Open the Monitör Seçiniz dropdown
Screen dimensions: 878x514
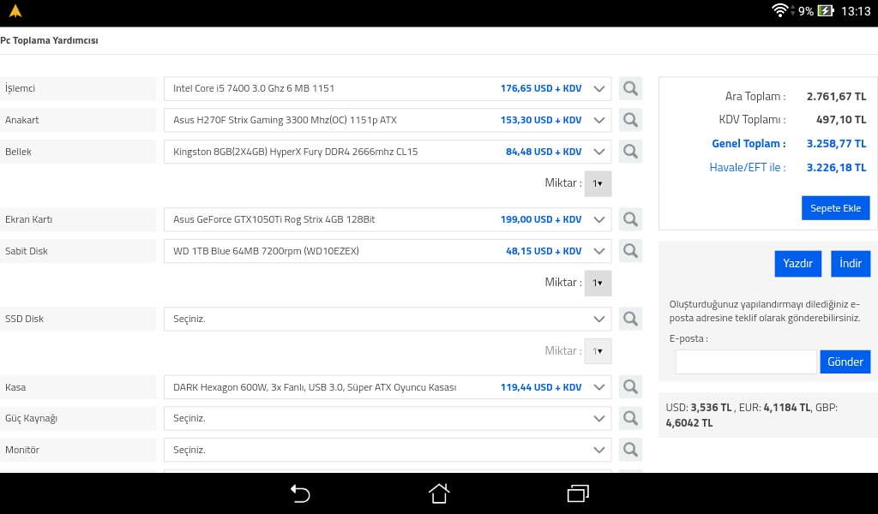tap(388, 450)
